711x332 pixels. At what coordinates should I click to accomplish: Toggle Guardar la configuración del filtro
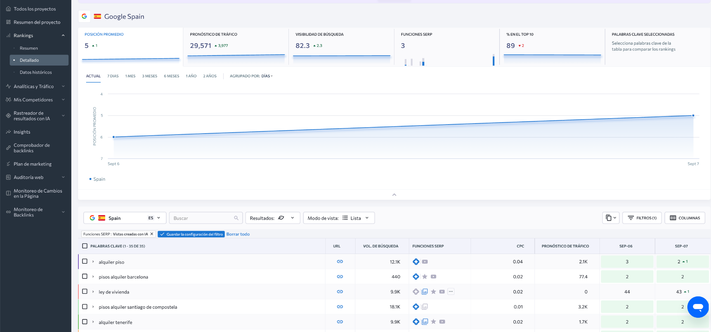191,234
